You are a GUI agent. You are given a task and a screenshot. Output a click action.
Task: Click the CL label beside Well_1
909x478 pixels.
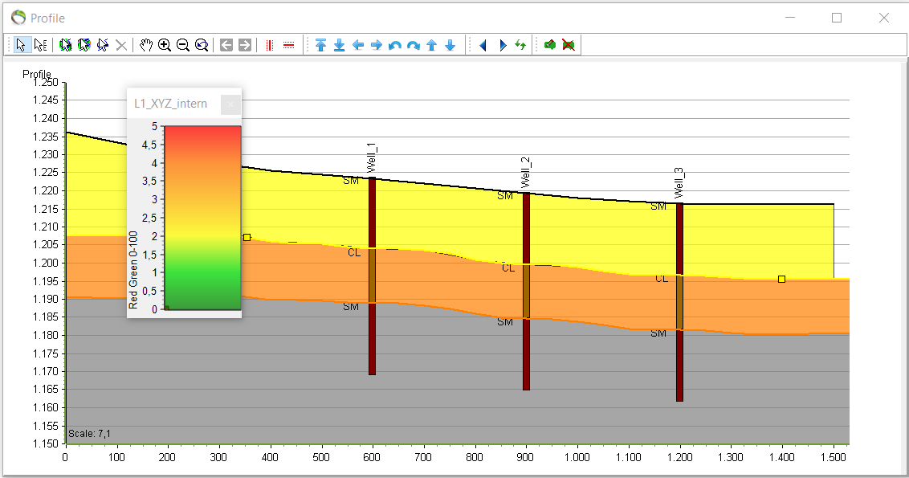click(354, 253)
